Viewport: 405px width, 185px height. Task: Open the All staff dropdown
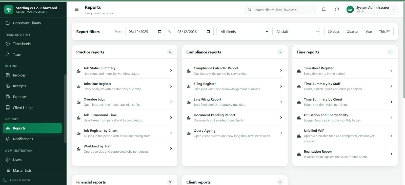[x=296, y=32]
